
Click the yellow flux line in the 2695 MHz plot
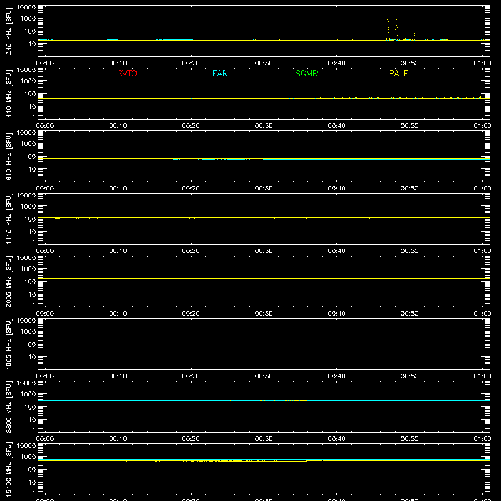[x=264, y=278]
